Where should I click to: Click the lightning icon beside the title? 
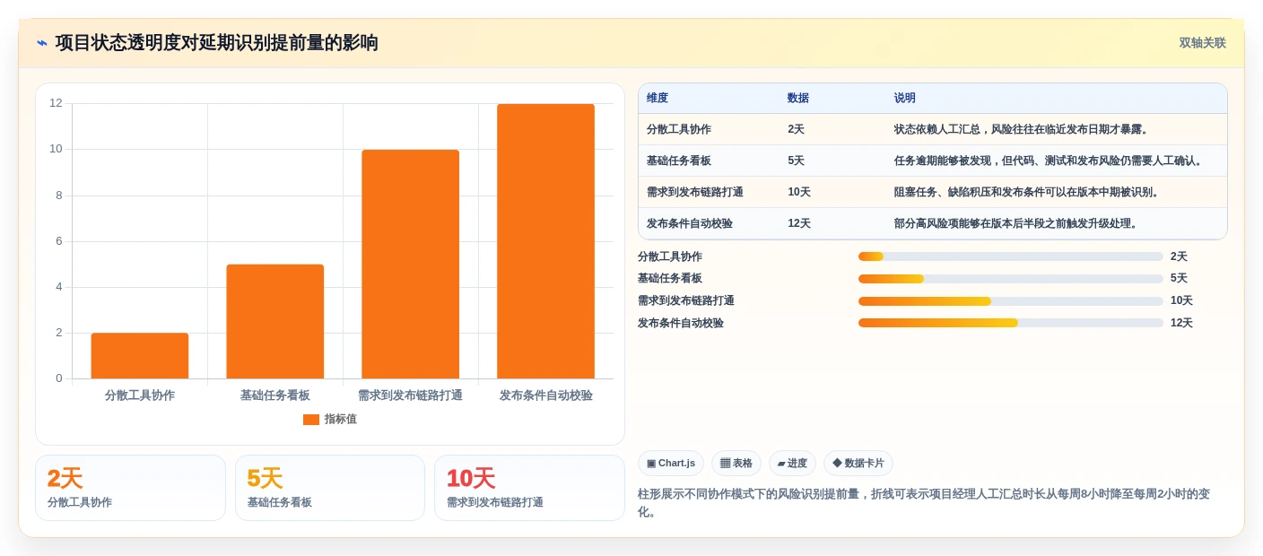coord(42,43)
